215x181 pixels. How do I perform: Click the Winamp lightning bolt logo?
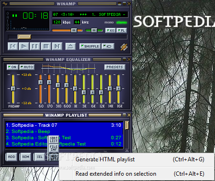coord(124,47)
